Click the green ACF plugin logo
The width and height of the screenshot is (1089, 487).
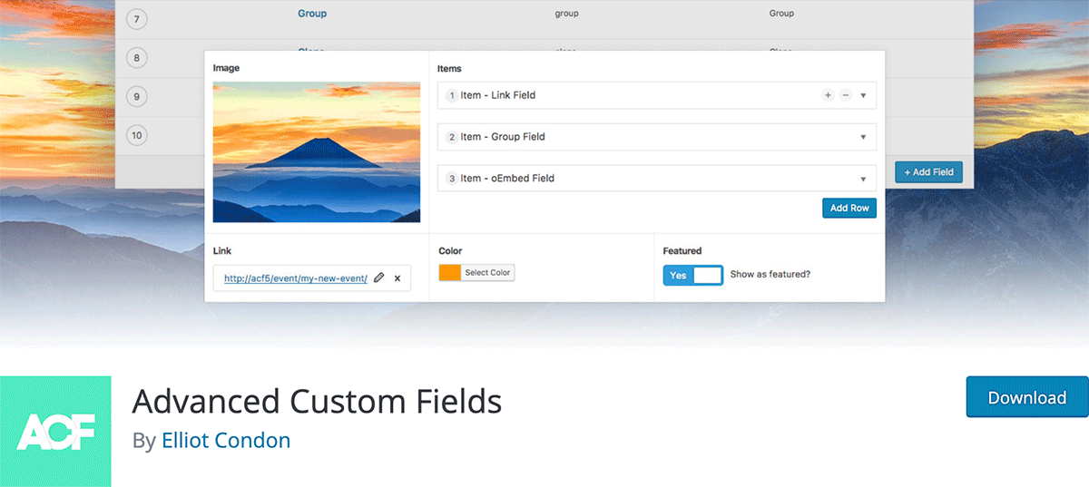pos(55,432)
